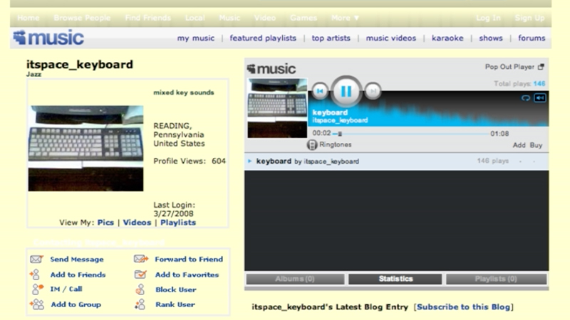Screen dimensions: 570x320
Task: Click Add to Group link
Action: (76, 304)
